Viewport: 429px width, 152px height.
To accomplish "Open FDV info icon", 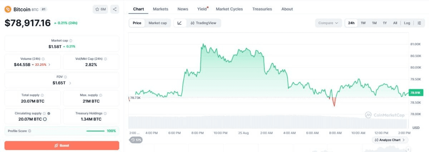I will click(65, 77).
